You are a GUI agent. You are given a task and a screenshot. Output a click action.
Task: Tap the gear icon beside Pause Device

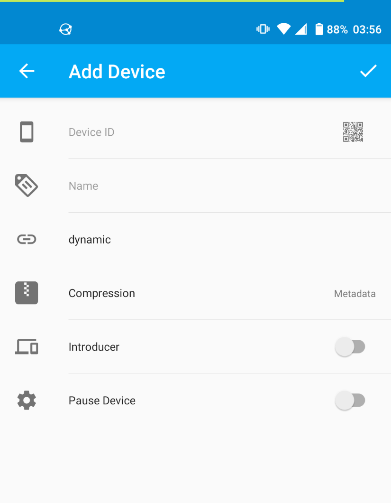pyautogui.click(x=27, y=401)
